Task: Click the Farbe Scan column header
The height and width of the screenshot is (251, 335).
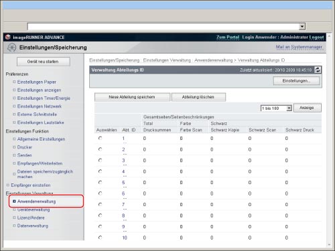Action: click(191, 130)
